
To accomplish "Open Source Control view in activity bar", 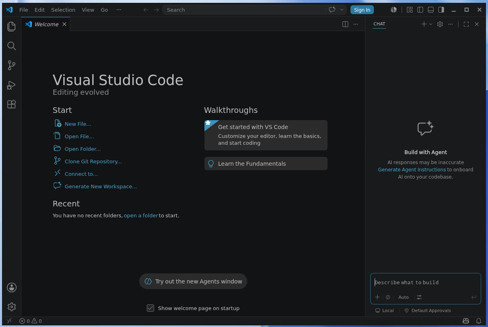I will (12, 65).
